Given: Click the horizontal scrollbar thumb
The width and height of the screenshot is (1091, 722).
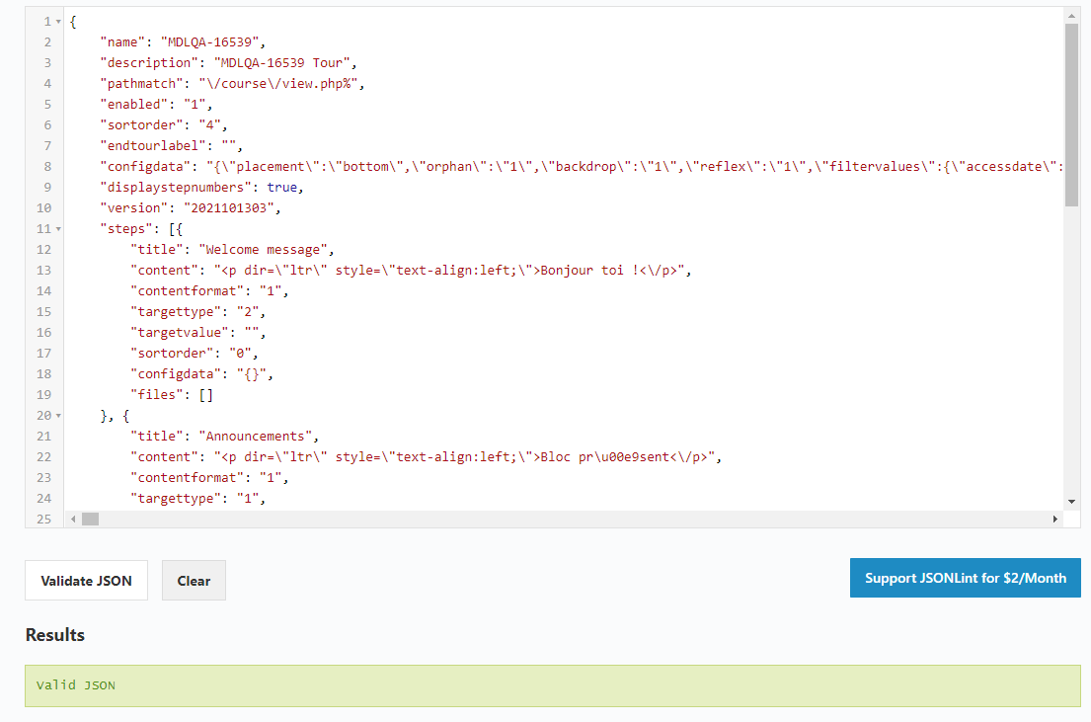Looking at the screenshot, I should coord(91,519).
